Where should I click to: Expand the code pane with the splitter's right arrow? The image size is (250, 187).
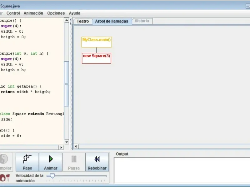[71, 24]
